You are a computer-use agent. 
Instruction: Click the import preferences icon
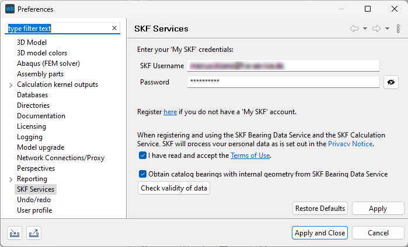pos(15,233)
